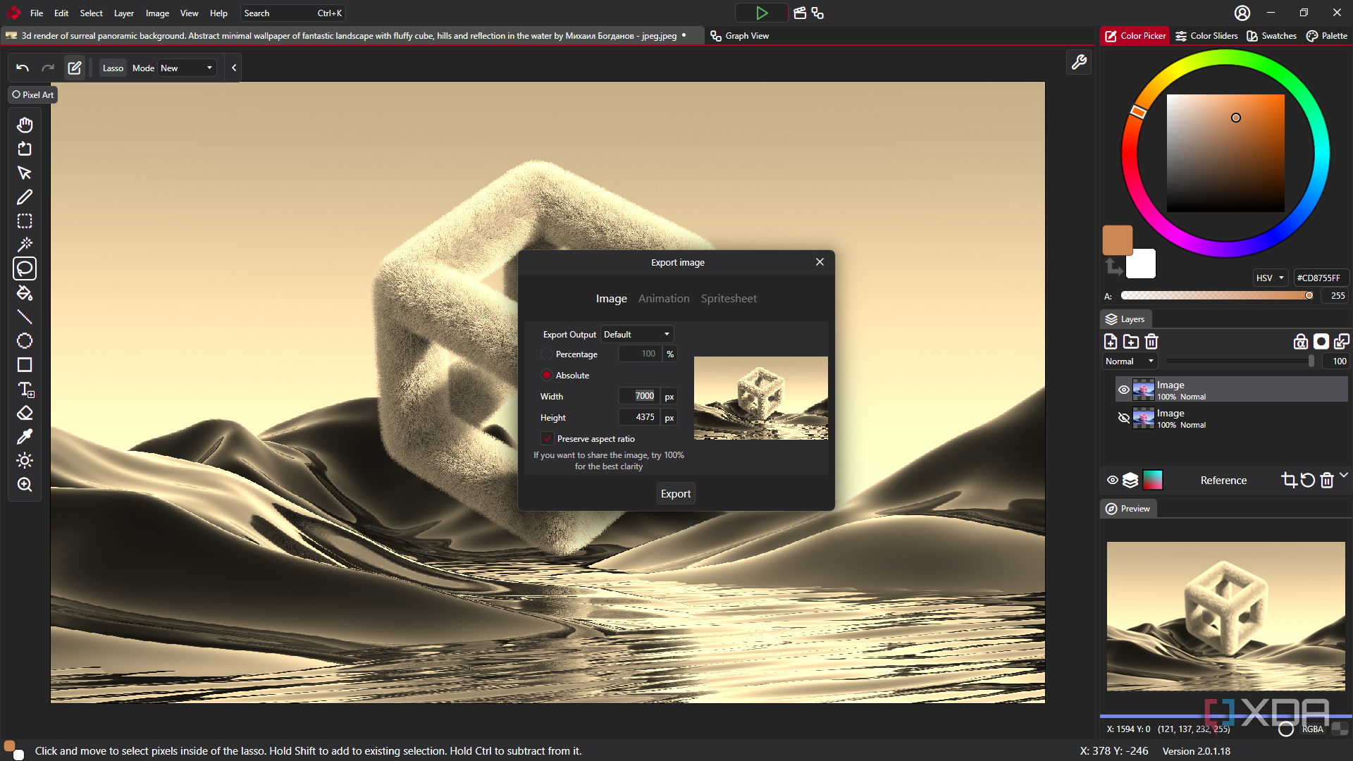Open the Layer menu
1353x761 pixels.
[x=124, y=13]
